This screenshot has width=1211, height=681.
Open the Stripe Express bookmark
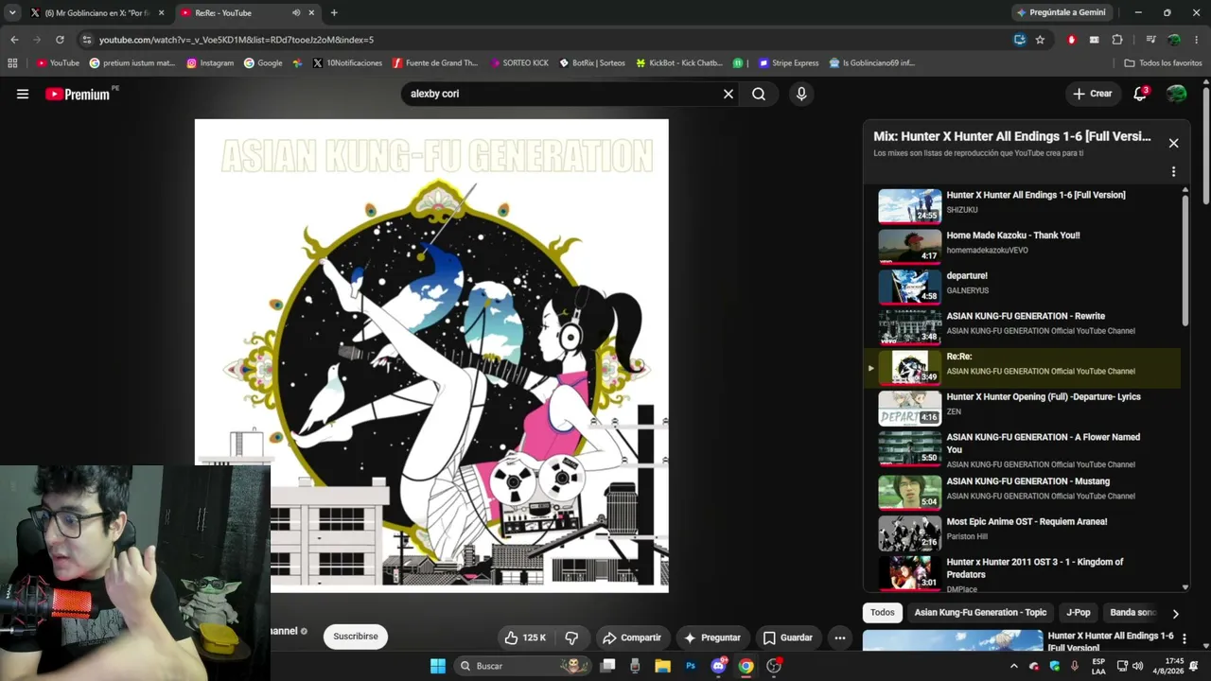[788, 63]
